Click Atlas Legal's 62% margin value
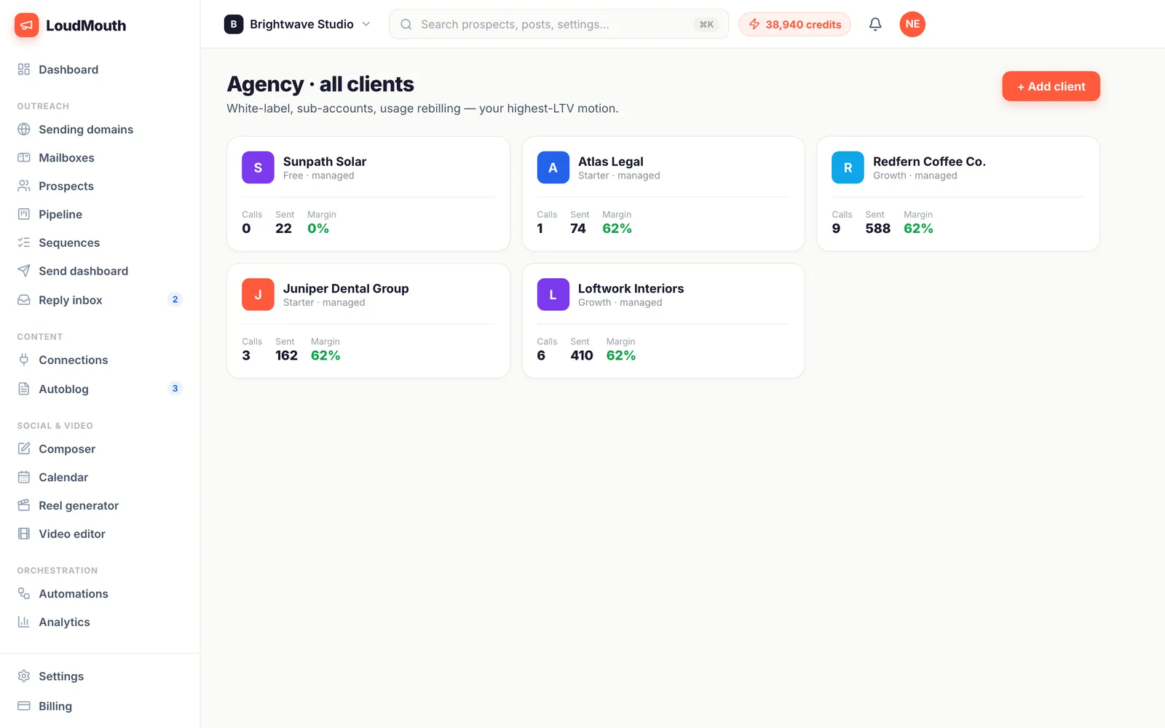Image resolution: width=1165 pixels, height=728 pixels. (617, 229)
